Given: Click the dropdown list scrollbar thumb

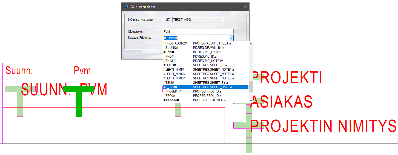Looking at the screenshot, I should tap(251, 87).
